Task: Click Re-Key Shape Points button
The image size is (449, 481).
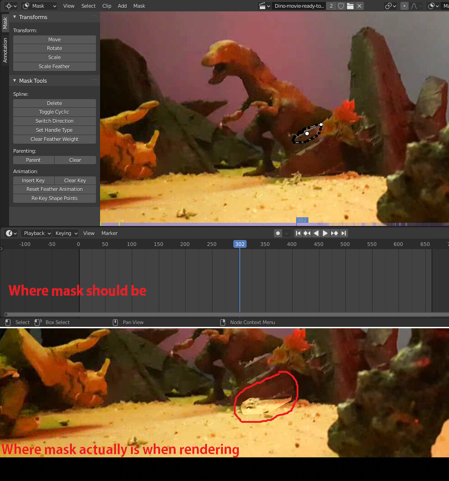Action: tap(54, 198)
